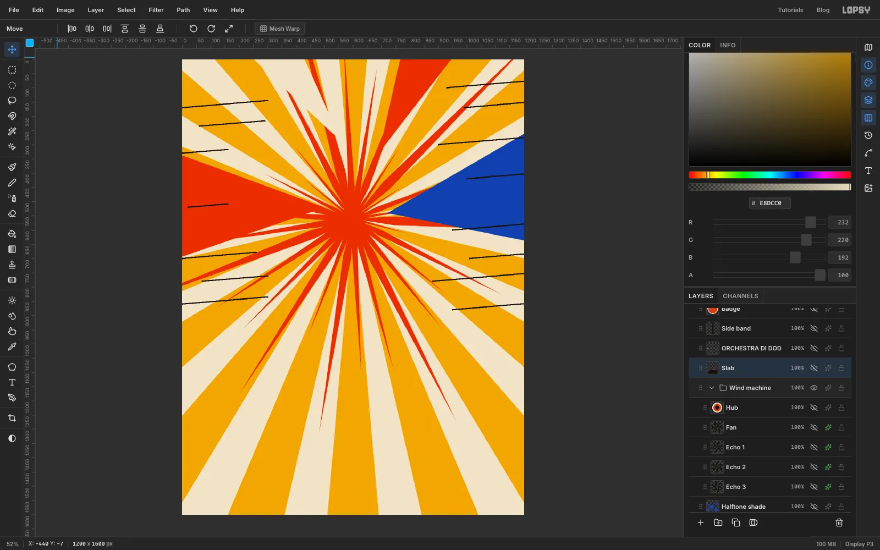Image resolution: width=880 pixels, height=550 pixels.
Task: Click the History panel icon
Action: 868,135
